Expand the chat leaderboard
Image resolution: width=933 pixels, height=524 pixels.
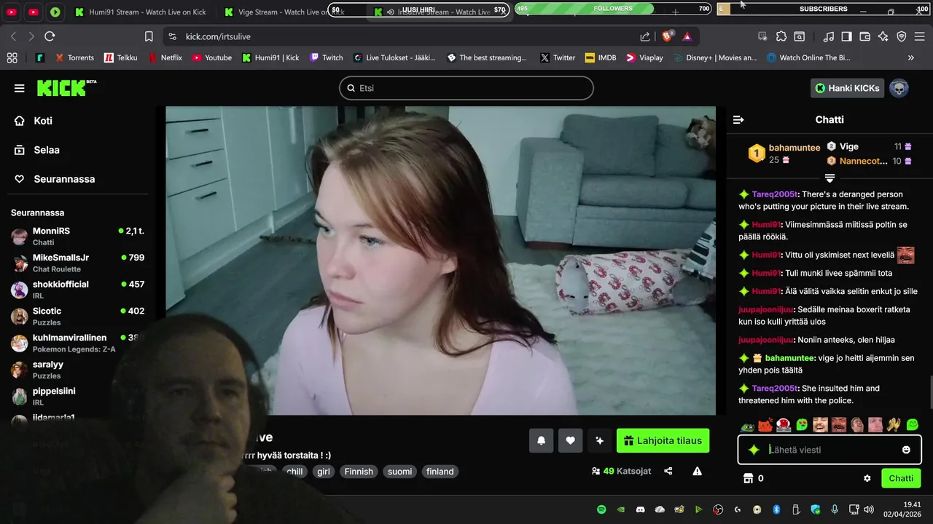pos(829,178)
